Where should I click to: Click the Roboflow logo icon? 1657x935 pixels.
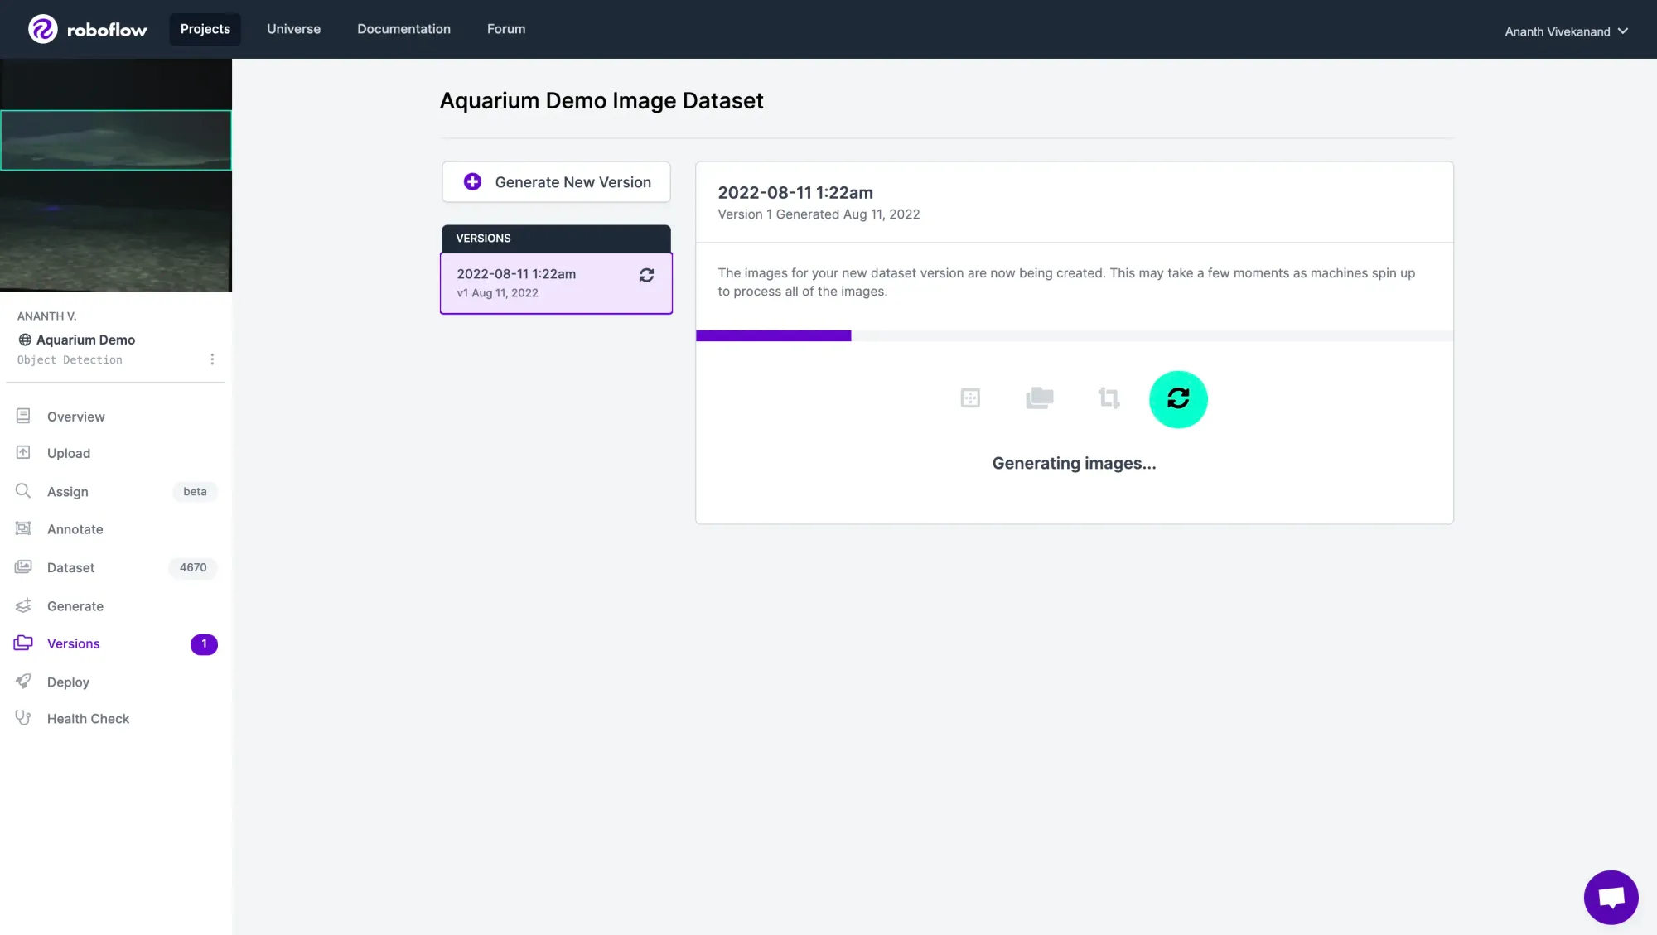(43, 29)
